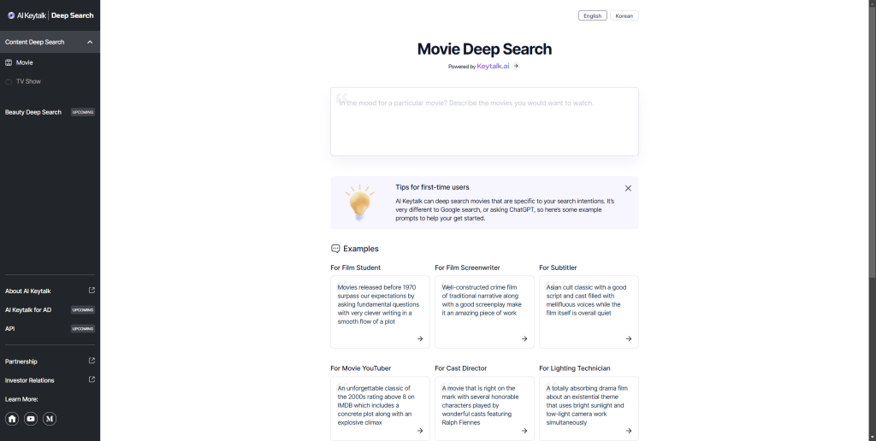
Task: Click external link icon beside Investor Relations
Action: pos(92,379)
